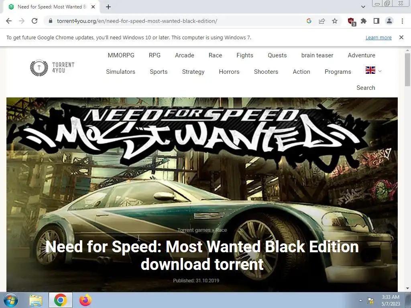
Task: Launch Firefox from the taskbar
Action: click(85, 300)
